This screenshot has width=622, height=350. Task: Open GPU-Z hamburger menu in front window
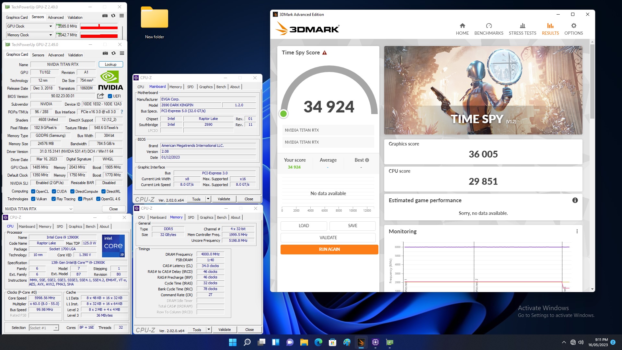122,53
